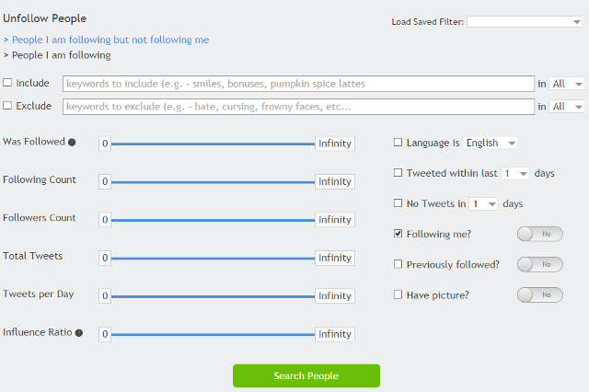Screen dimensions: 589x392
Task: Click the Following Count Infinity maximum box
Action: pyautogui.click(x=335, y=181)
